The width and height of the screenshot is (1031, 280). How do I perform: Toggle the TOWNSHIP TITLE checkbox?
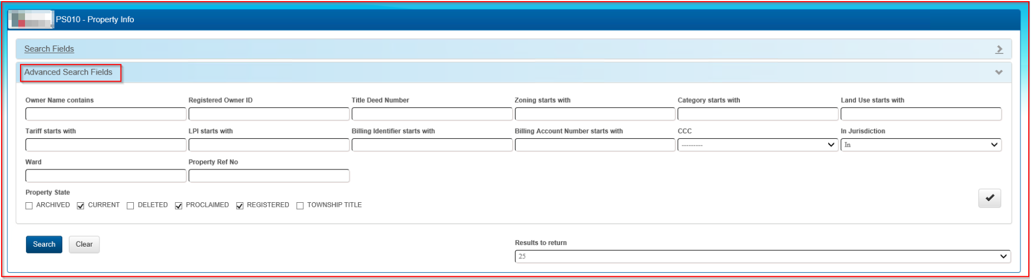coord(300,206)
